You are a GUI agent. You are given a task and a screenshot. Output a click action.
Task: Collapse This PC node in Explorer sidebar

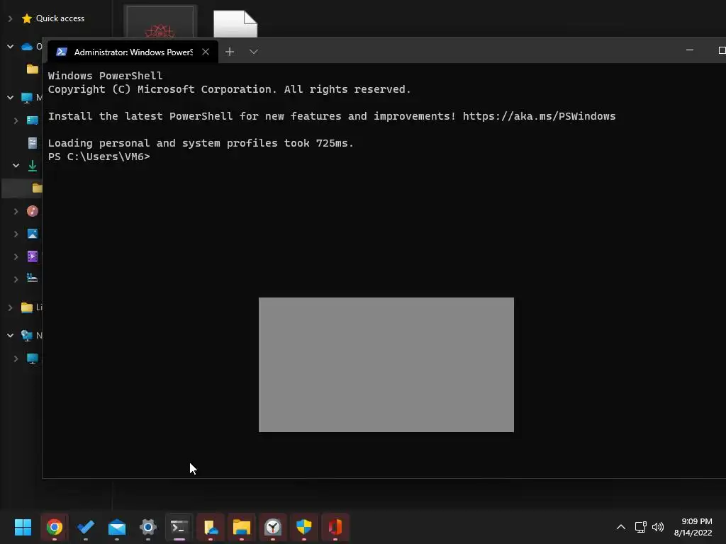point(10,97)
